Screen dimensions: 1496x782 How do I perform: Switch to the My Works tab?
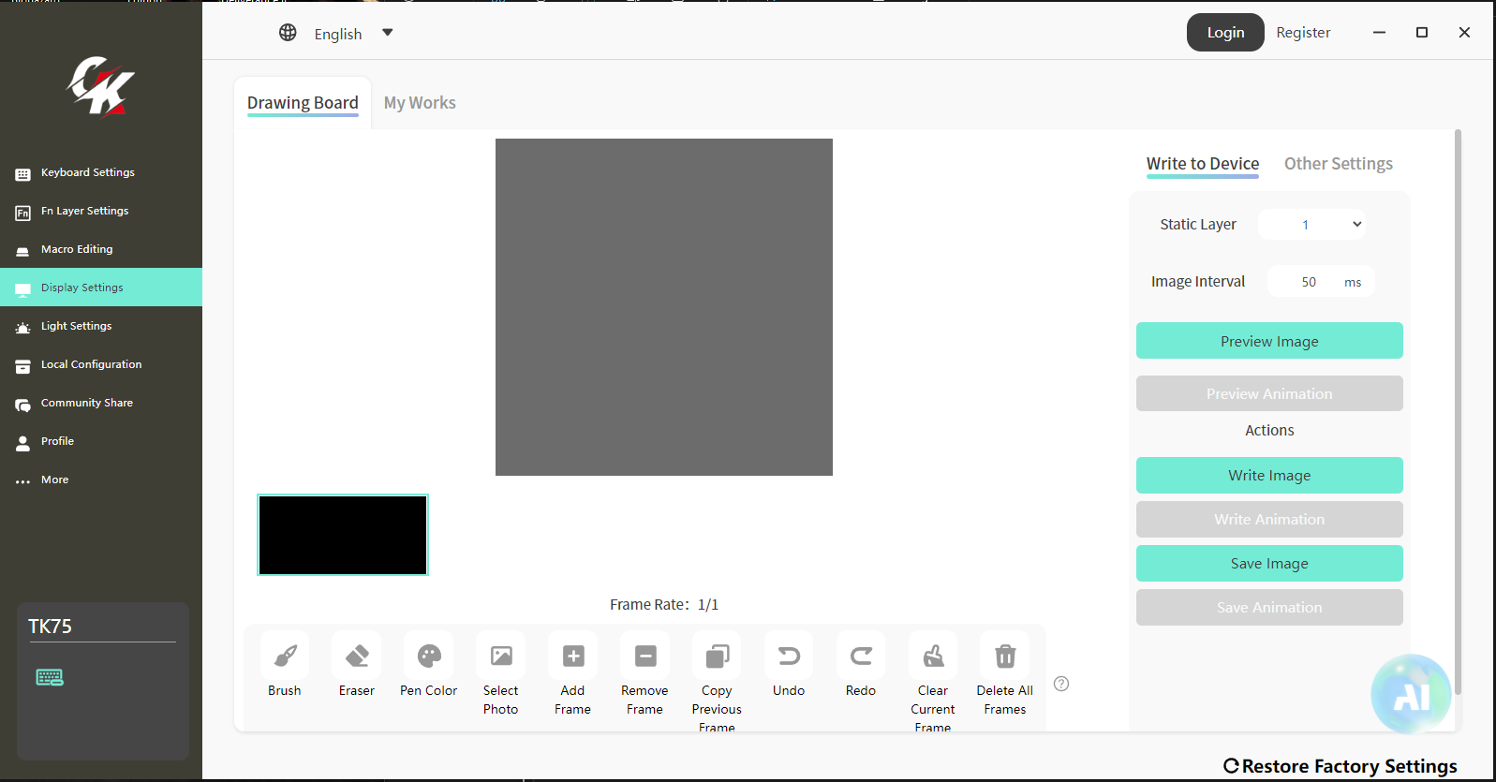(420, 103)
